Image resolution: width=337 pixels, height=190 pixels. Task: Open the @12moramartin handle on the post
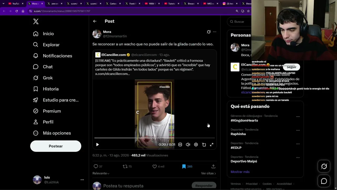pos(115,36)
